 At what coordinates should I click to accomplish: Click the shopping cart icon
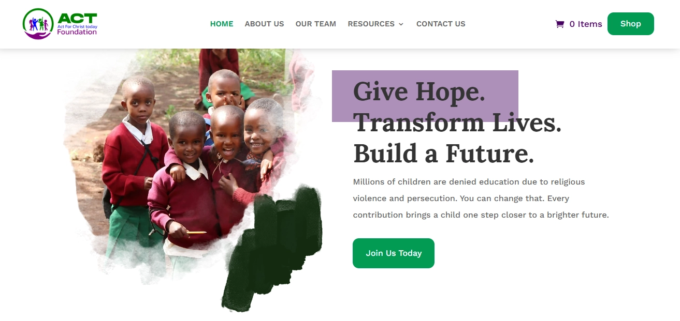point(559,24)
